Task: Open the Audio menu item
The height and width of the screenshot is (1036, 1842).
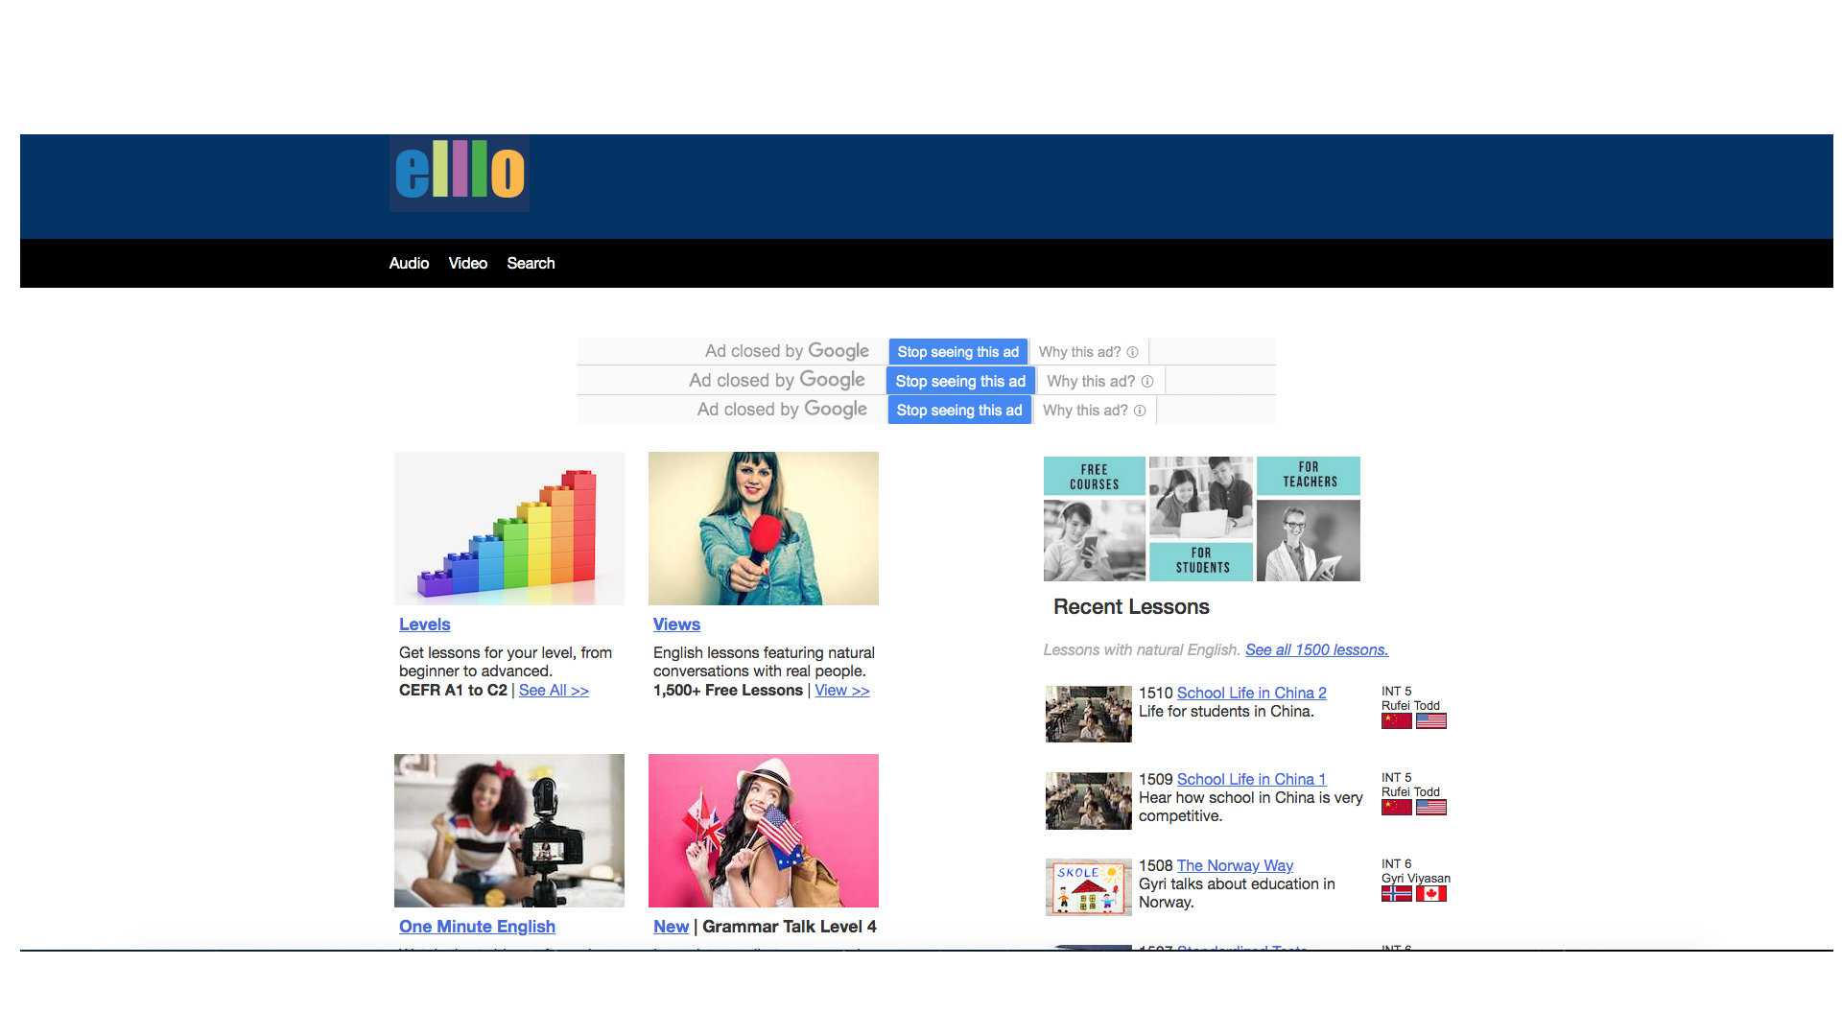Action: point(409,263)
